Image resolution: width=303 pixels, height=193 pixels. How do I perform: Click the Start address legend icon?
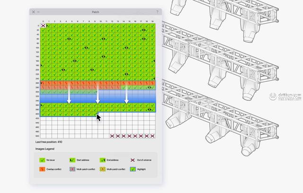pyautogui.click(x=72, y=160)
